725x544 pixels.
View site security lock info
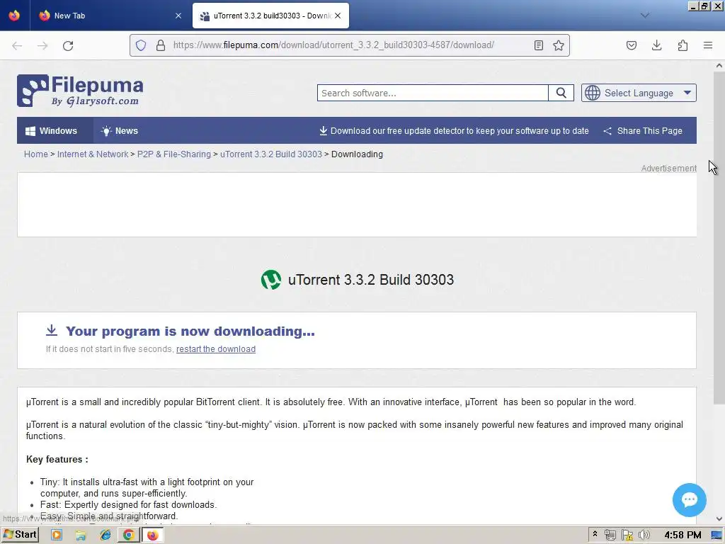161,45
